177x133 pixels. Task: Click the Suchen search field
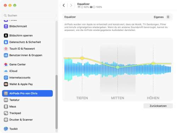click(29, 16)
